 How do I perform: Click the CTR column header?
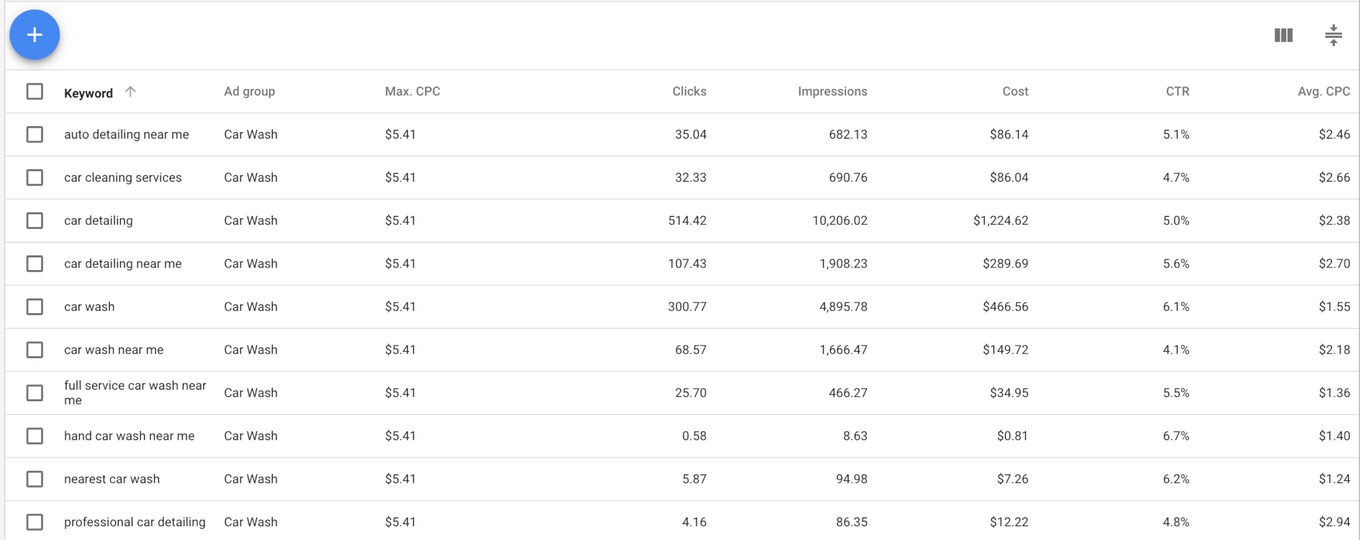click(x=1177, y=92)
